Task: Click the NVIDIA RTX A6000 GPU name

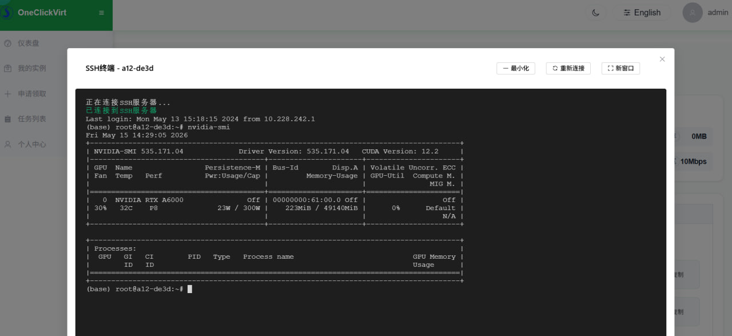Action: [x=149, y=200]
